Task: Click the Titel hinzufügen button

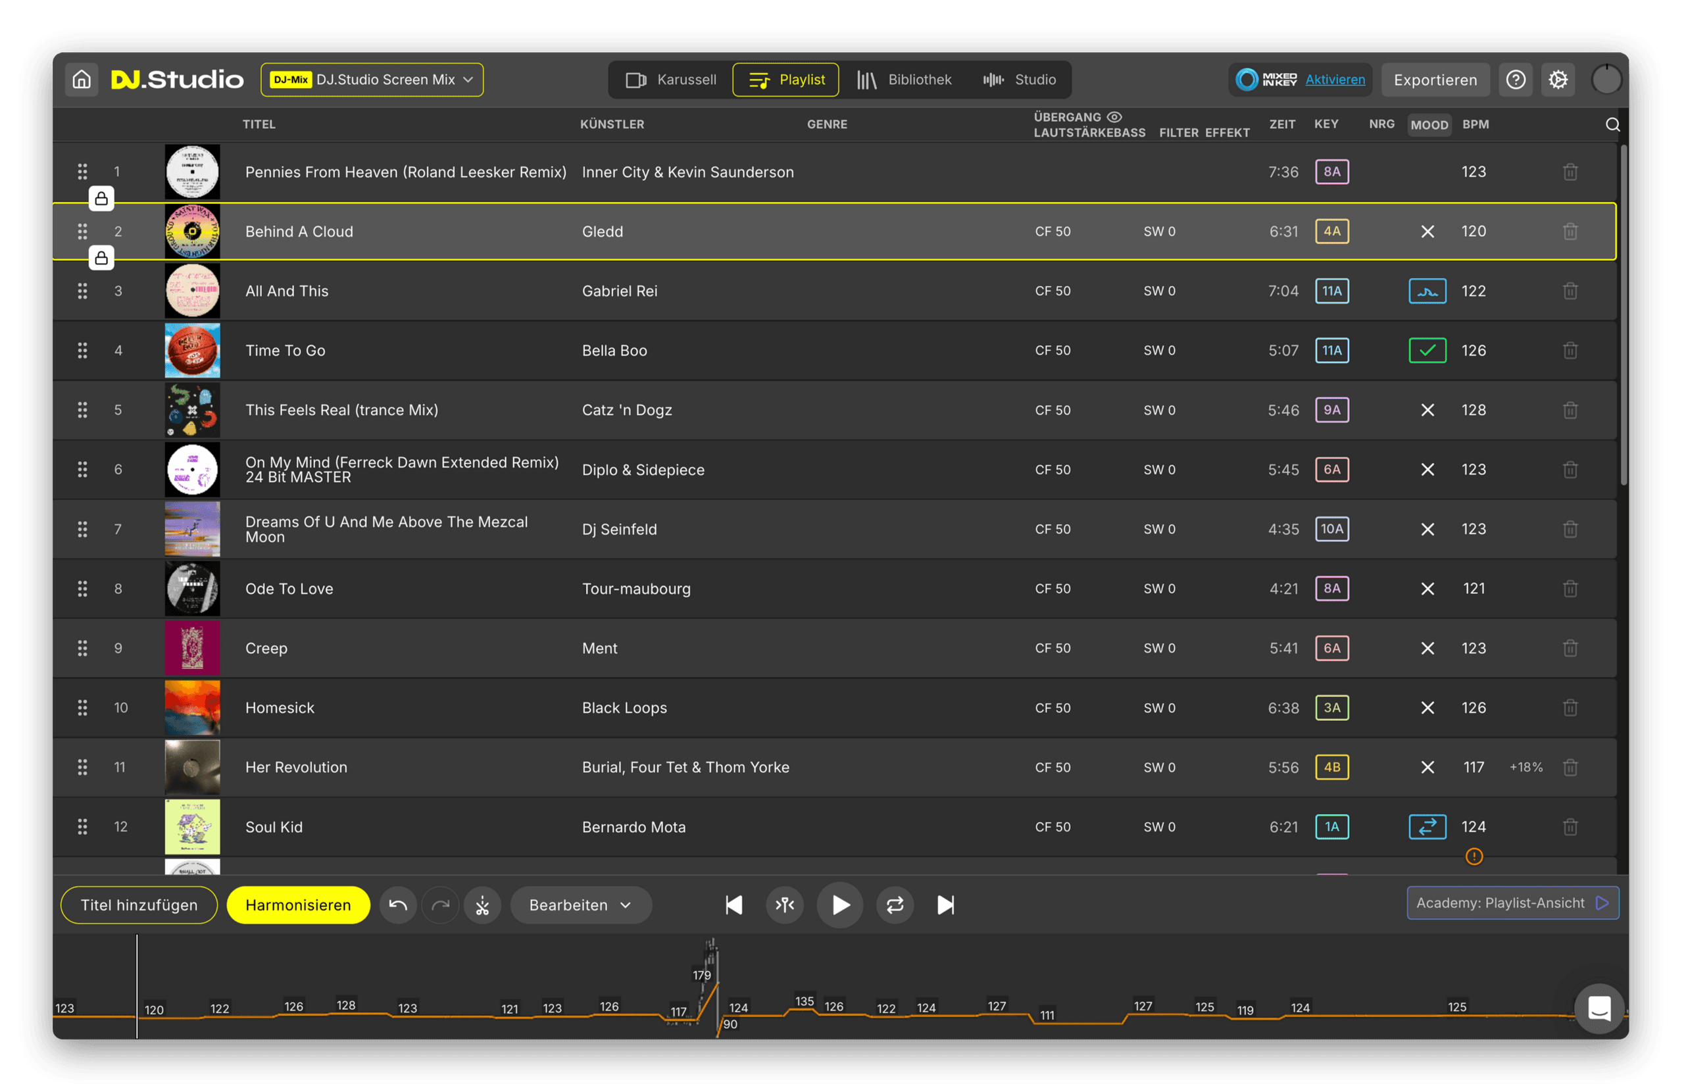Action: click(x=139, y=905)
